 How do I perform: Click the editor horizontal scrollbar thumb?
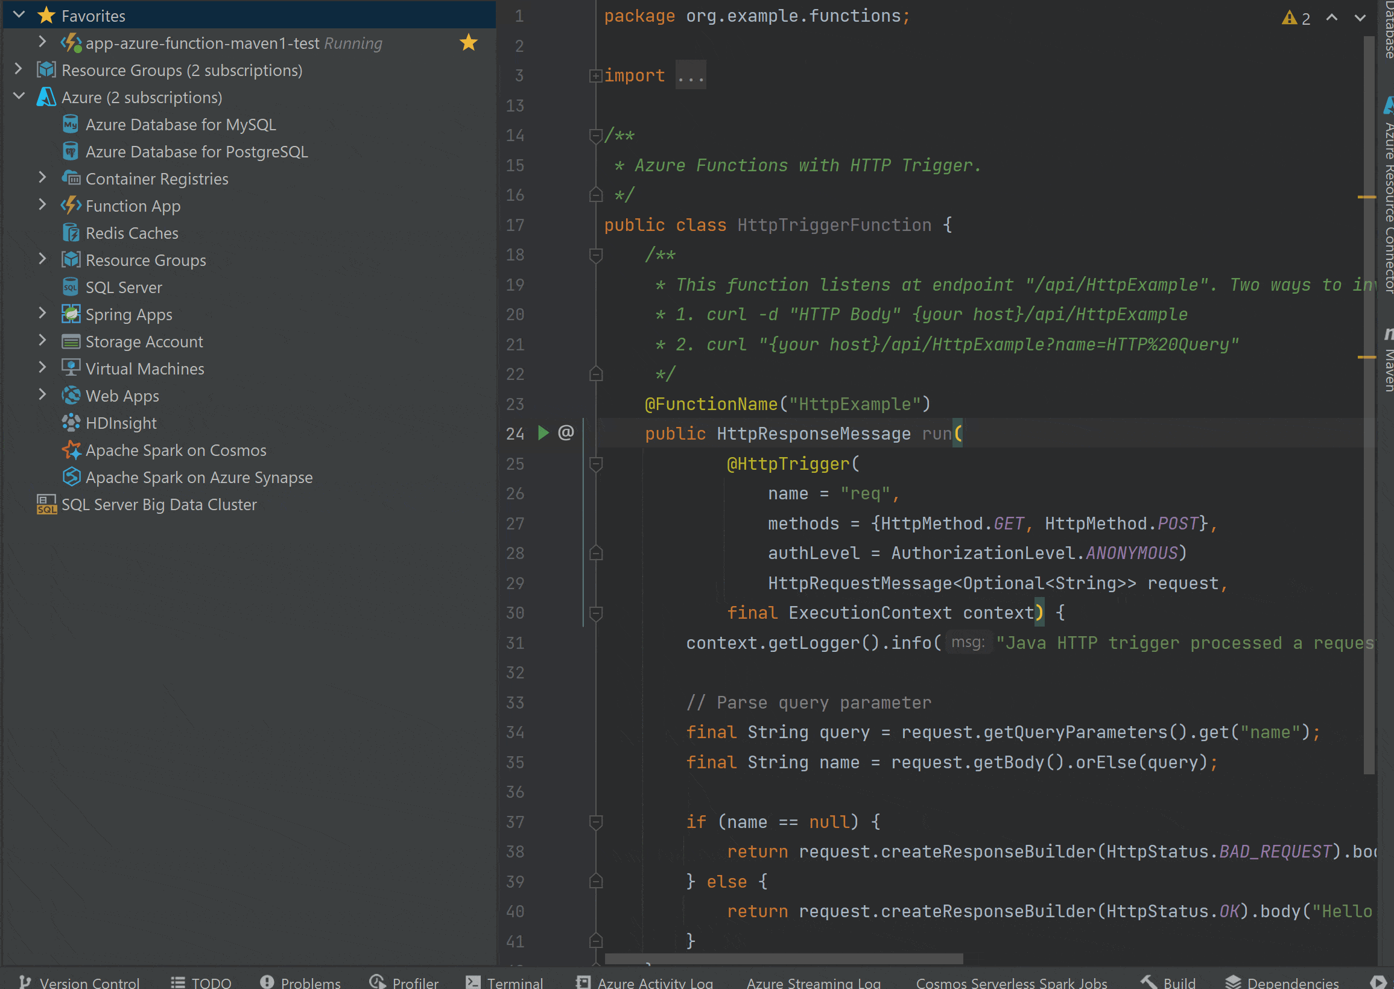pos(784,959)
